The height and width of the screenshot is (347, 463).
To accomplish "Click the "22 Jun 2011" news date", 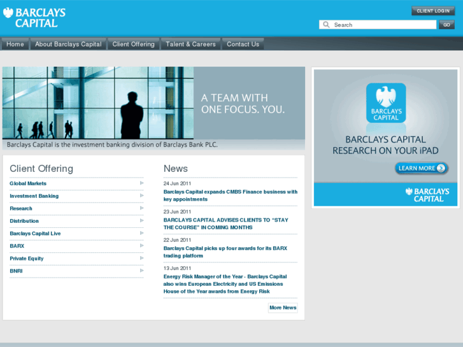I will pos(177,240).
